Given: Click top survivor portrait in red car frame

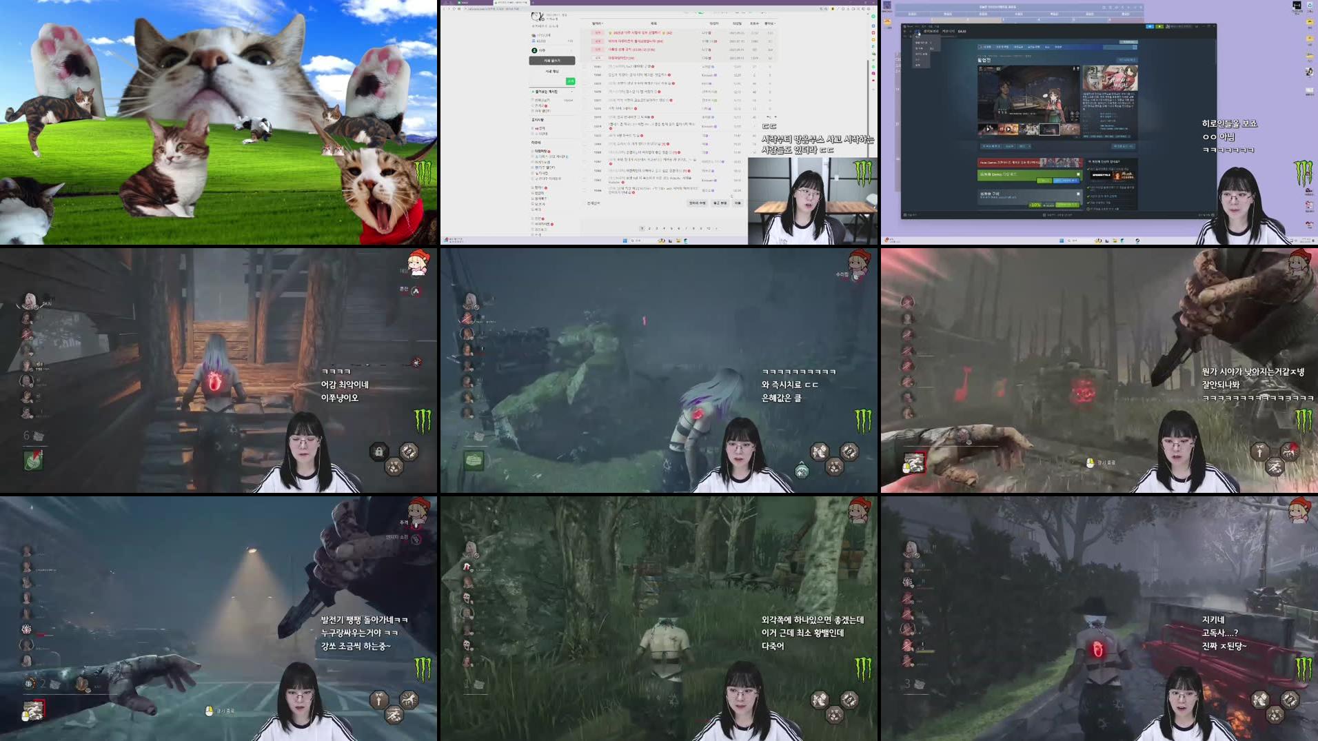Looking at the screenshot, I should pos(911,549).
